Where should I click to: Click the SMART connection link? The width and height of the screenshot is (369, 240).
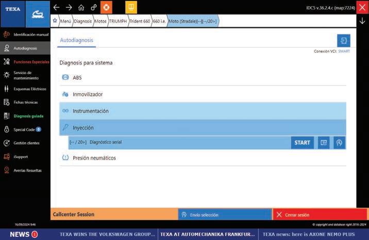[344, 51]
